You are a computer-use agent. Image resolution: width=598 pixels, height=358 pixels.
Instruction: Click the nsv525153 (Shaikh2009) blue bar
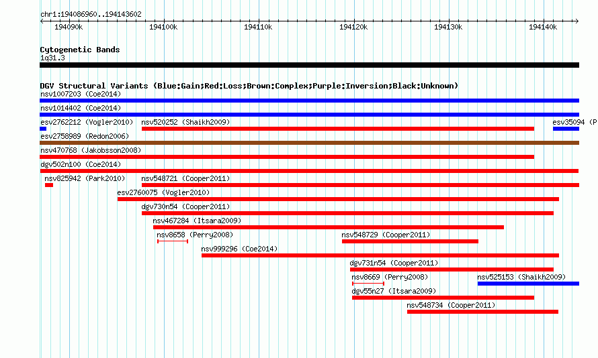[528, 284]
